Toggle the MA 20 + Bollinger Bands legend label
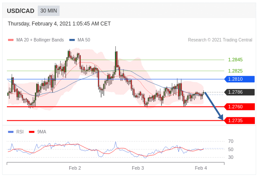Viewport: 257px width, 177px height. 40,40
